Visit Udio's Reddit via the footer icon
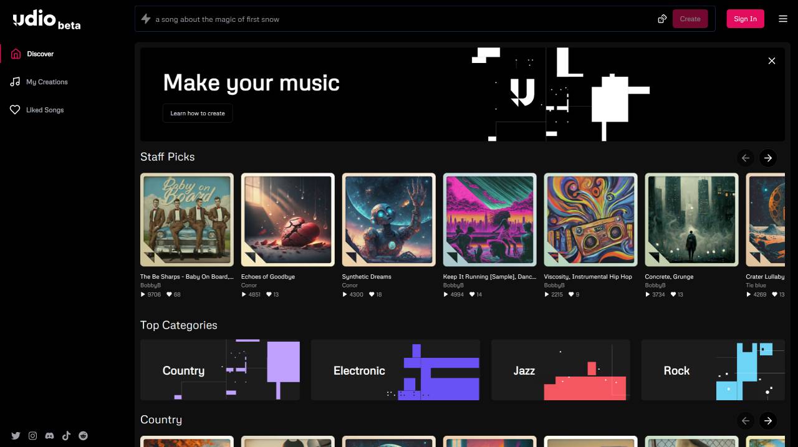This screenshot has width=798, height=447. 83,436
